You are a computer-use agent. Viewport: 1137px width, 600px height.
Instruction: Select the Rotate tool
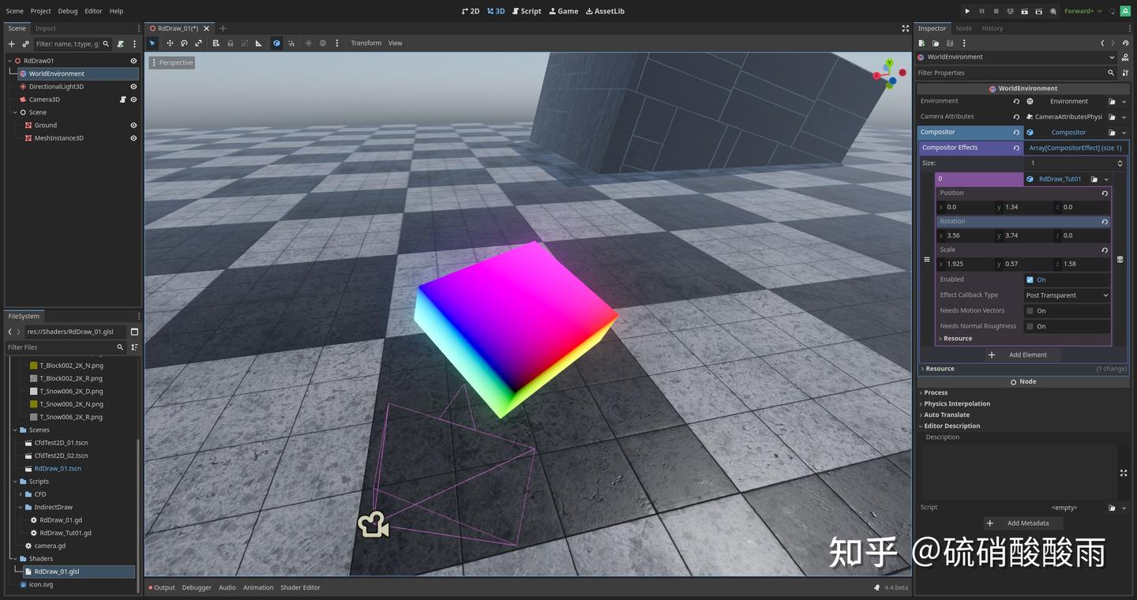[x=184, y=43]
